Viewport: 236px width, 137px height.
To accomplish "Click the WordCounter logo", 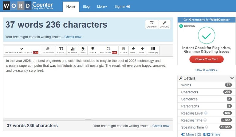I will [x=28, y=6].
